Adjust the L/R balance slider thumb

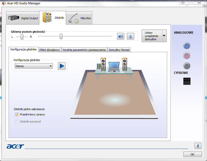point(22,37)
